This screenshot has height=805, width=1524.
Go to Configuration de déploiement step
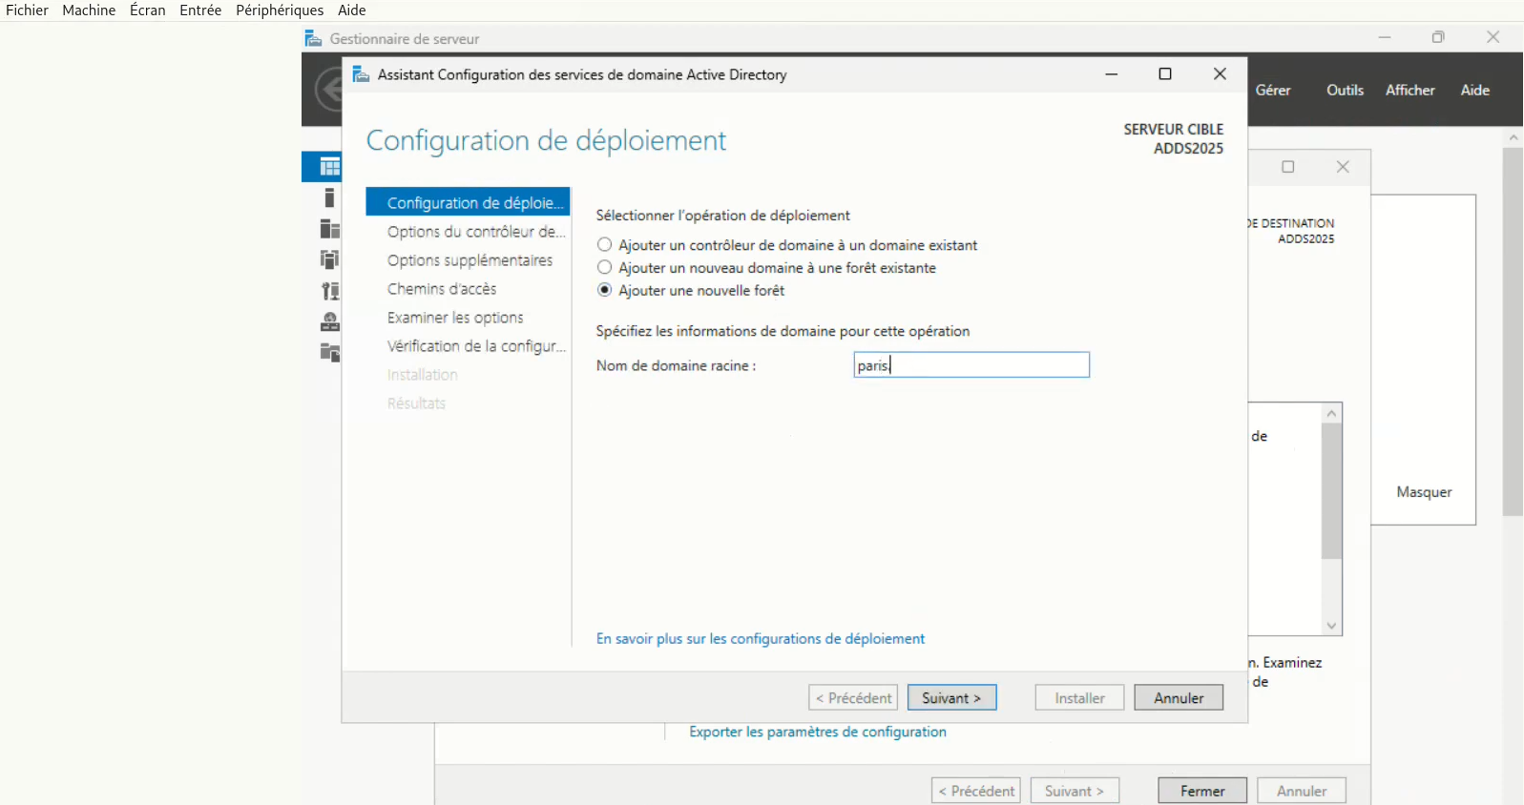click(x=468, y=203)
